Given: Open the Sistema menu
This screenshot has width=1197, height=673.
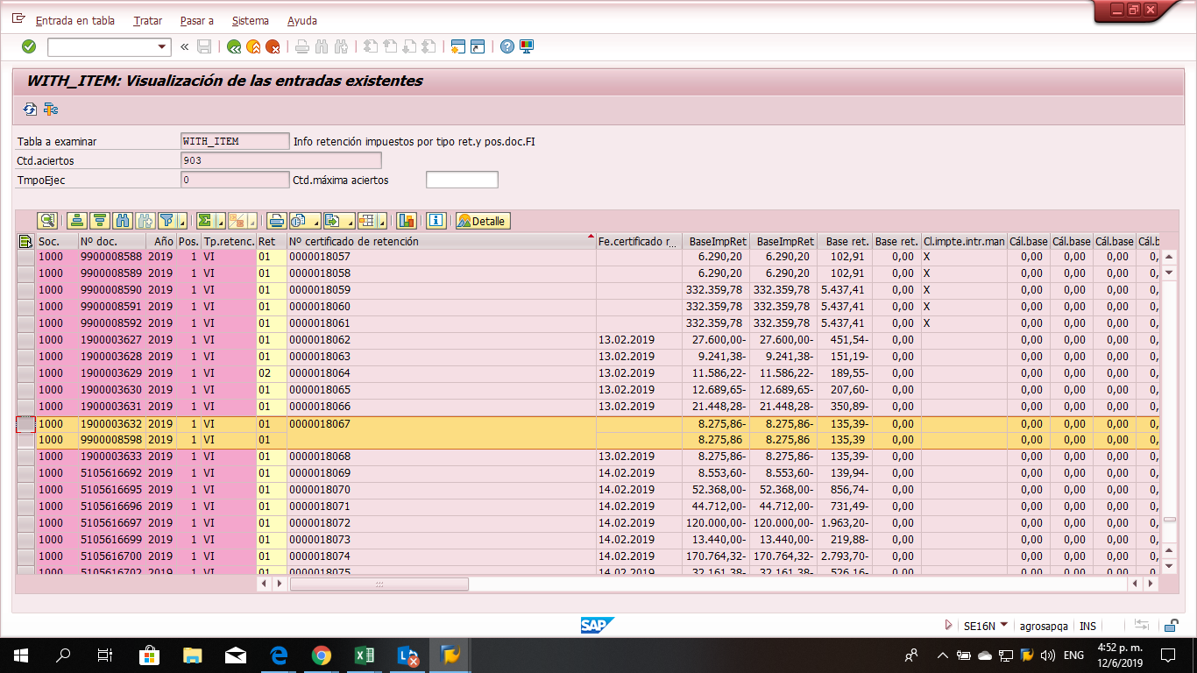Looking at the screenshot, I should click(x=251, y=20).
